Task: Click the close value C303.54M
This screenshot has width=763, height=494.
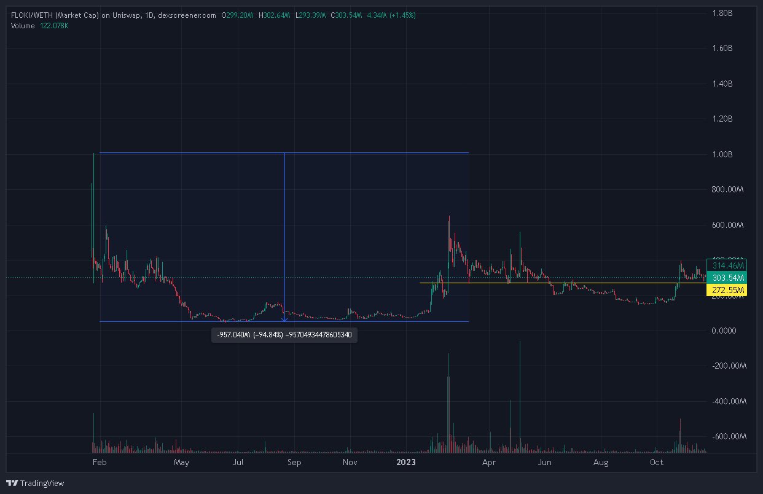Action: 346,15
